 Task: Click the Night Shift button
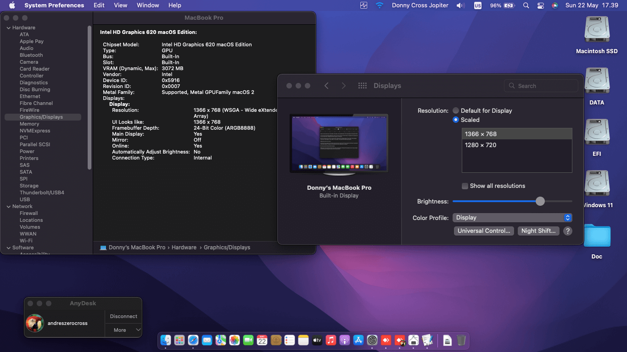point(538,231)
